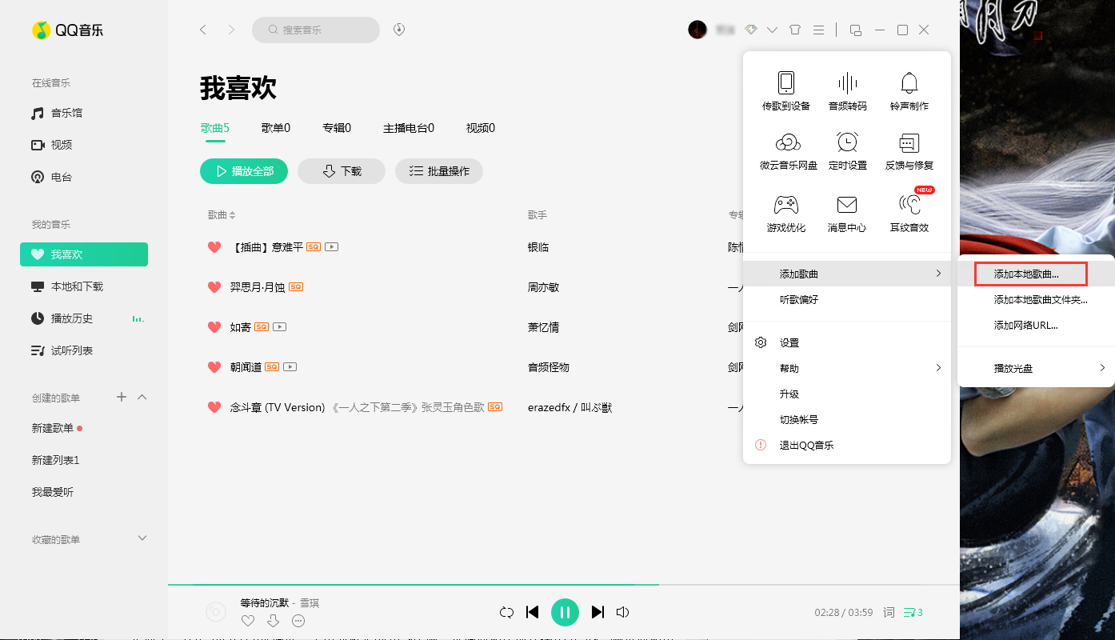Image resolution: width=1115 pixels, height=640 pixels.
Task: Toggle like on 等待的沉默 in player bar
Action: pos(248,620)
